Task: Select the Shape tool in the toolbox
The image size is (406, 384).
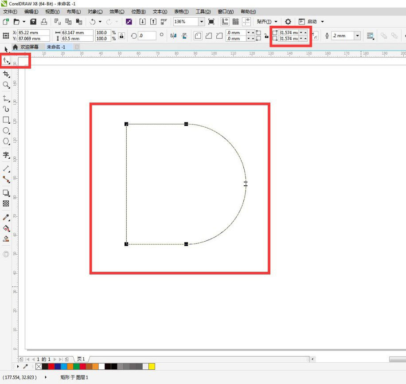Action: [x=7, y=61]
